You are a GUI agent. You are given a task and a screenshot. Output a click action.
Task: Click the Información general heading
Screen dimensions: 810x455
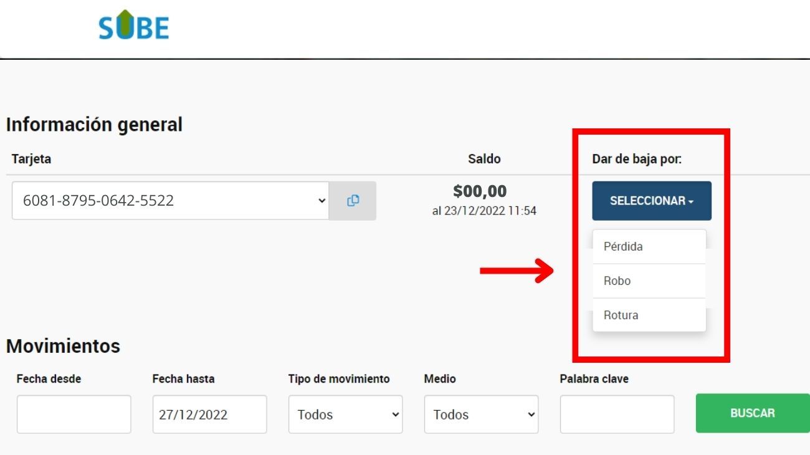click(94, 125)
